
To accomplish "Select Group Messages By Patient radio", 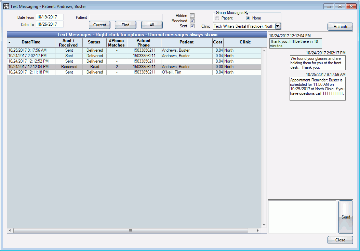I will point(217,18).
